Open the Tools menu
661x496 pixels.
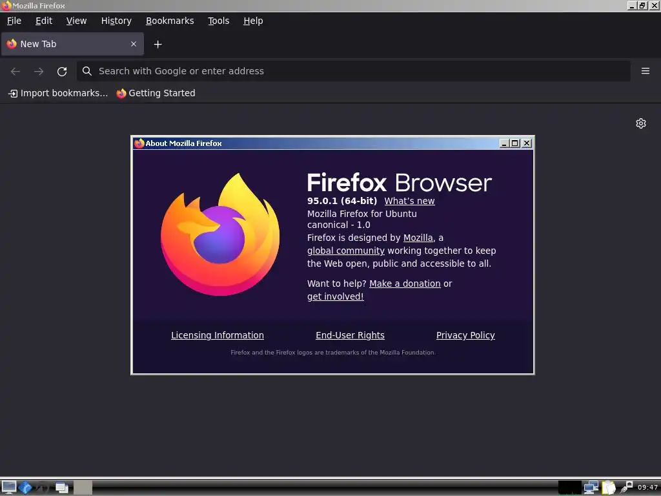pos(218,21)
